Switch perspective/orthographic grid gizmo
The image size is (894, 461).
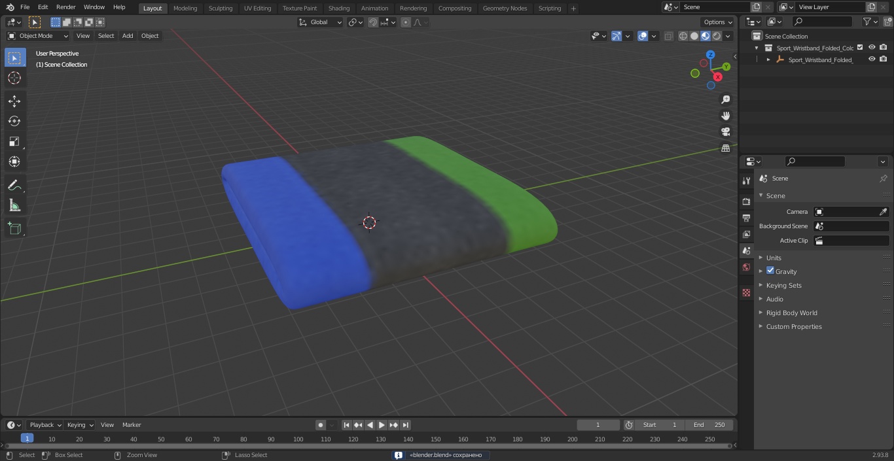[725, 148]
